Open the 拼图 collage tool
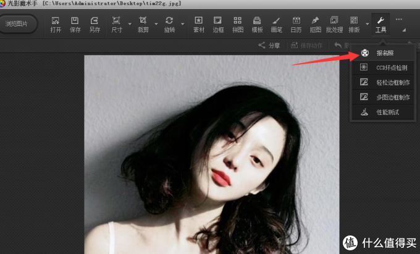420x254 pixels. (238, 25)
